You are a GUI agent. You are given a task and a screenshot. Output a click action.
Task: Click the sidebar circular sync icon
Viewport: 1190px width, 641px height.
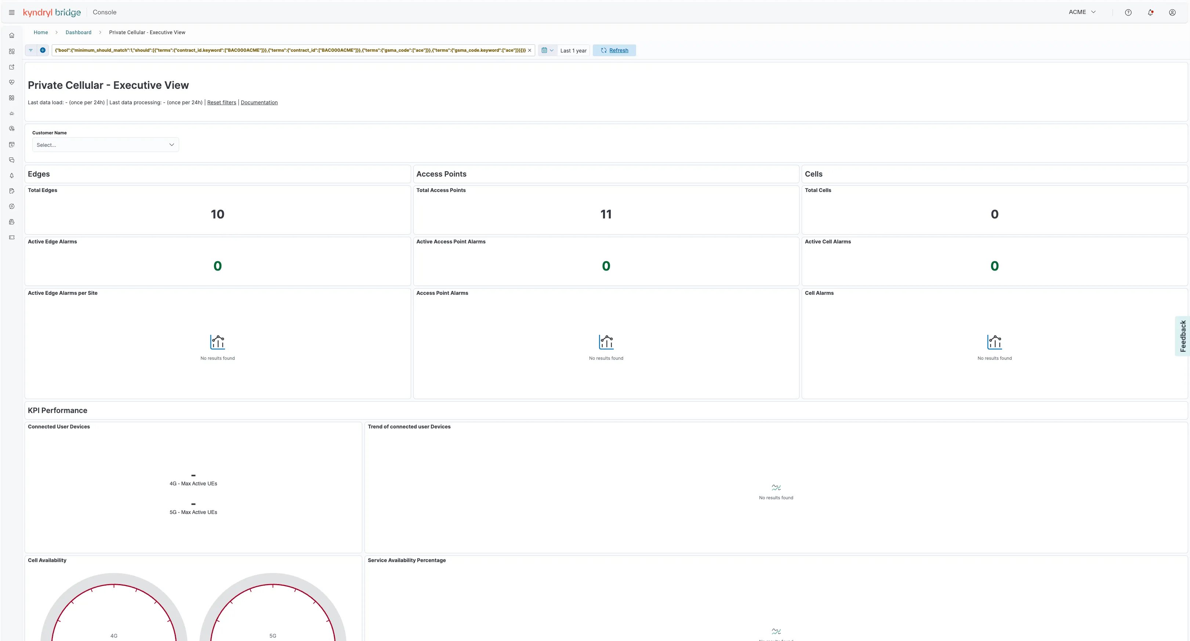click(x=11, y=207)
